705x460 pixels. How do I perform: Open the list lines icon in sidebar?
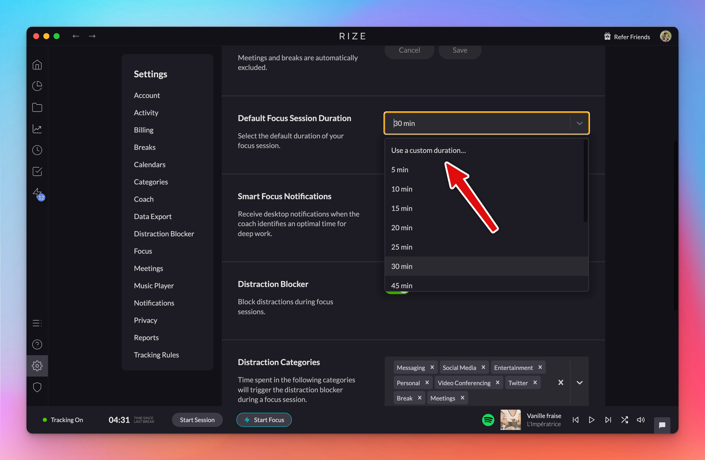coord(37,323)
